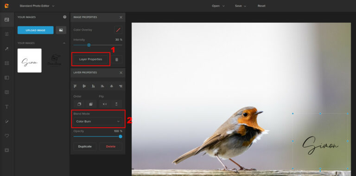Open the Text tool in sidebar
This screenshot has height=176, width=356.
pos(7,107)
